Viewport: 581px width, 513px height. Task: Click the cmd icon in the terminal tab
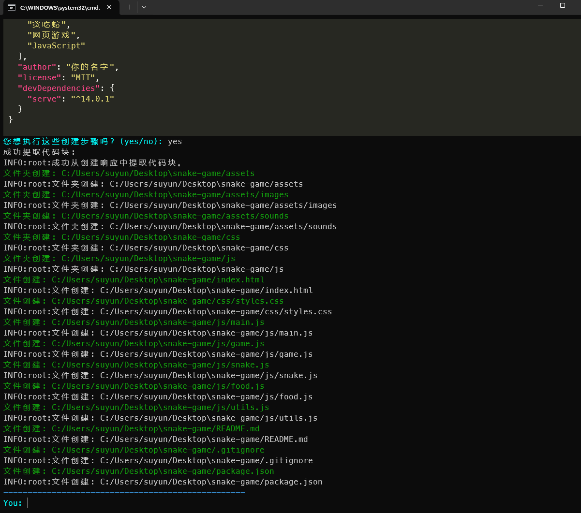[x=12, y=7]
